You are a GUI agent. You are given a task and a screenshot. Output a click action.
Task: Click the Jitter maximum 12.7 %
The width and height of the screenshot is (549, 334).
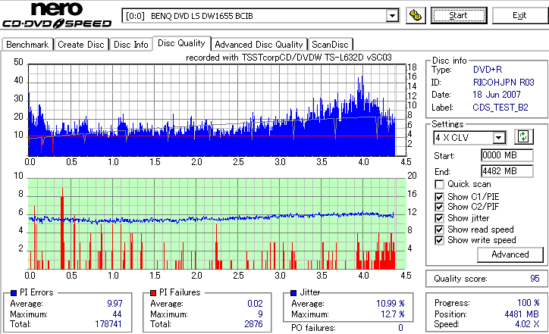click(393, 314)
